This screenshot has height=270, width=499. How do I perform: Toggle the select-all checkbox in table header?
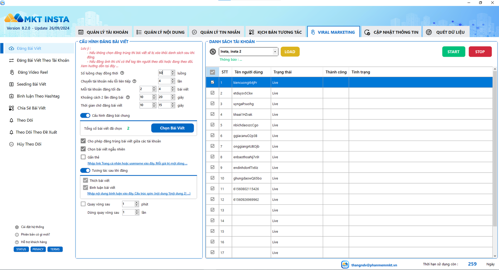[212, 72]
